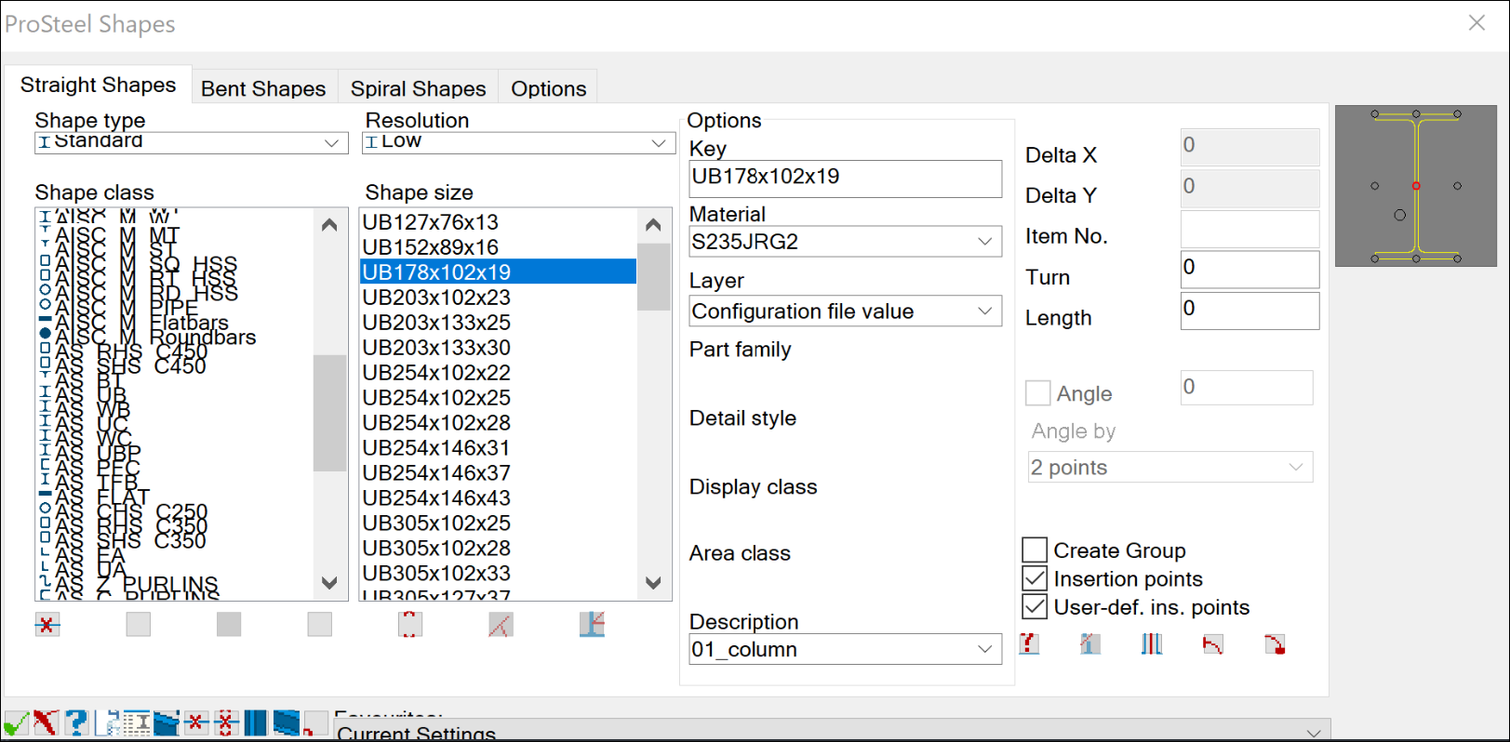The height and width of the screenshot is (742, 1510).
Task: Click the red arc with square endpoint icon
Action: click(x=1275, y=643)
